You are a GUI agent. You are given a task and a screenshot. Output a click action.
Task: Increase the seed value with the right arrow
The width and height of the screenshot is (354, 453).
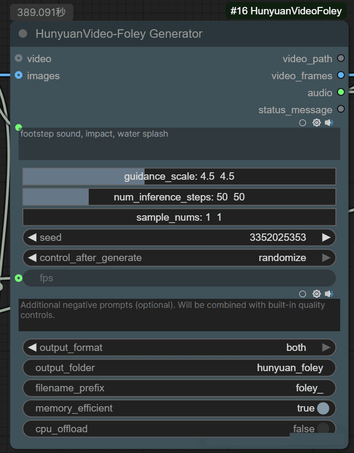point(326,238)
